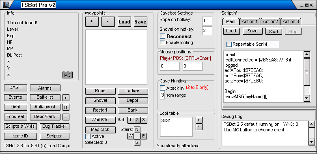Open Food-eat option

click(15, 117)
